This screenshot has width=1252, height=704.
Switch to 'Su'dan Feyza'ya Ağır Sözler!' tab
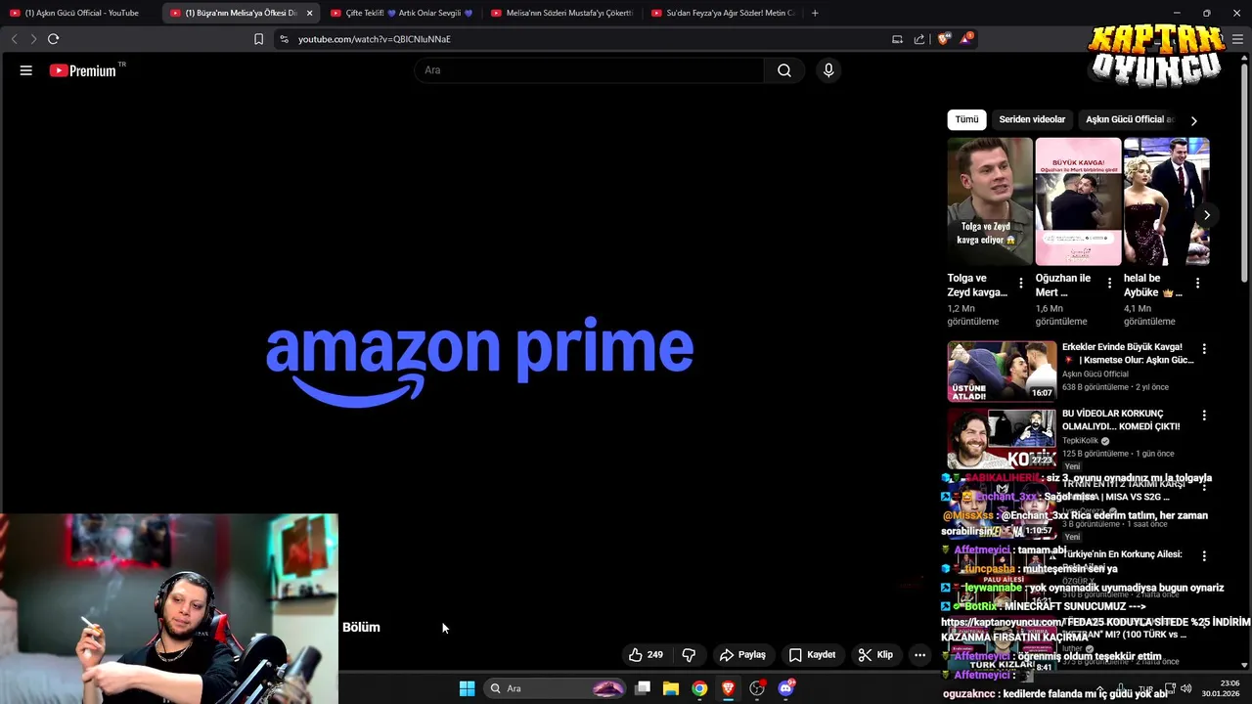point(722,13)
